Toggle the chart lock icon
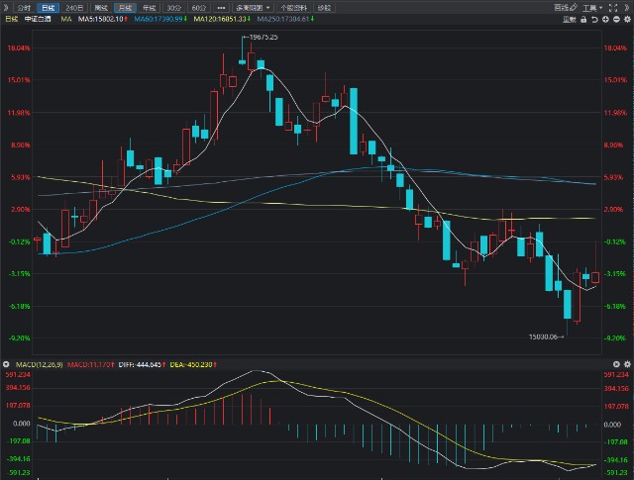Screen dimensions: 634x480 click(583, 20)
